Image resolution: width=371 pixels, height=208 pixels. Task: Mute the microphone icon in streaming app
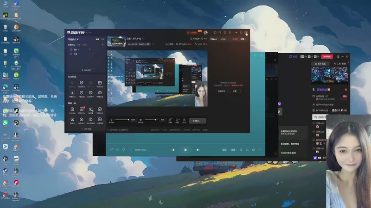click(x=111, y=120)
